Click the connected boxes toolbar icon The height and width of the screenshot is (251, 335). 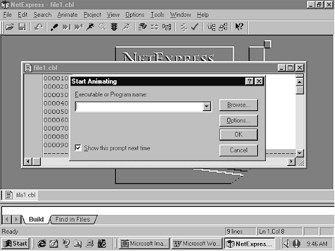[x=223, y=27]
